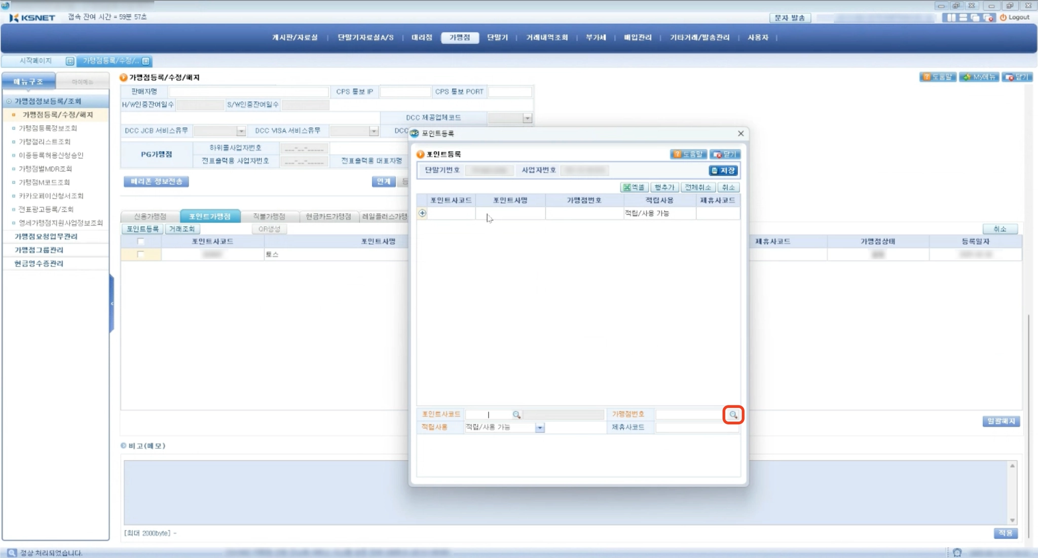
Task: Expand the DCC JCB 서비스유무 dropdown
Action: click(x=241, y=131)
